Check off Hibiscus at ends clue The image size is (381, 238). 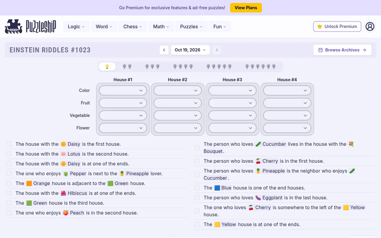point(9,193)
